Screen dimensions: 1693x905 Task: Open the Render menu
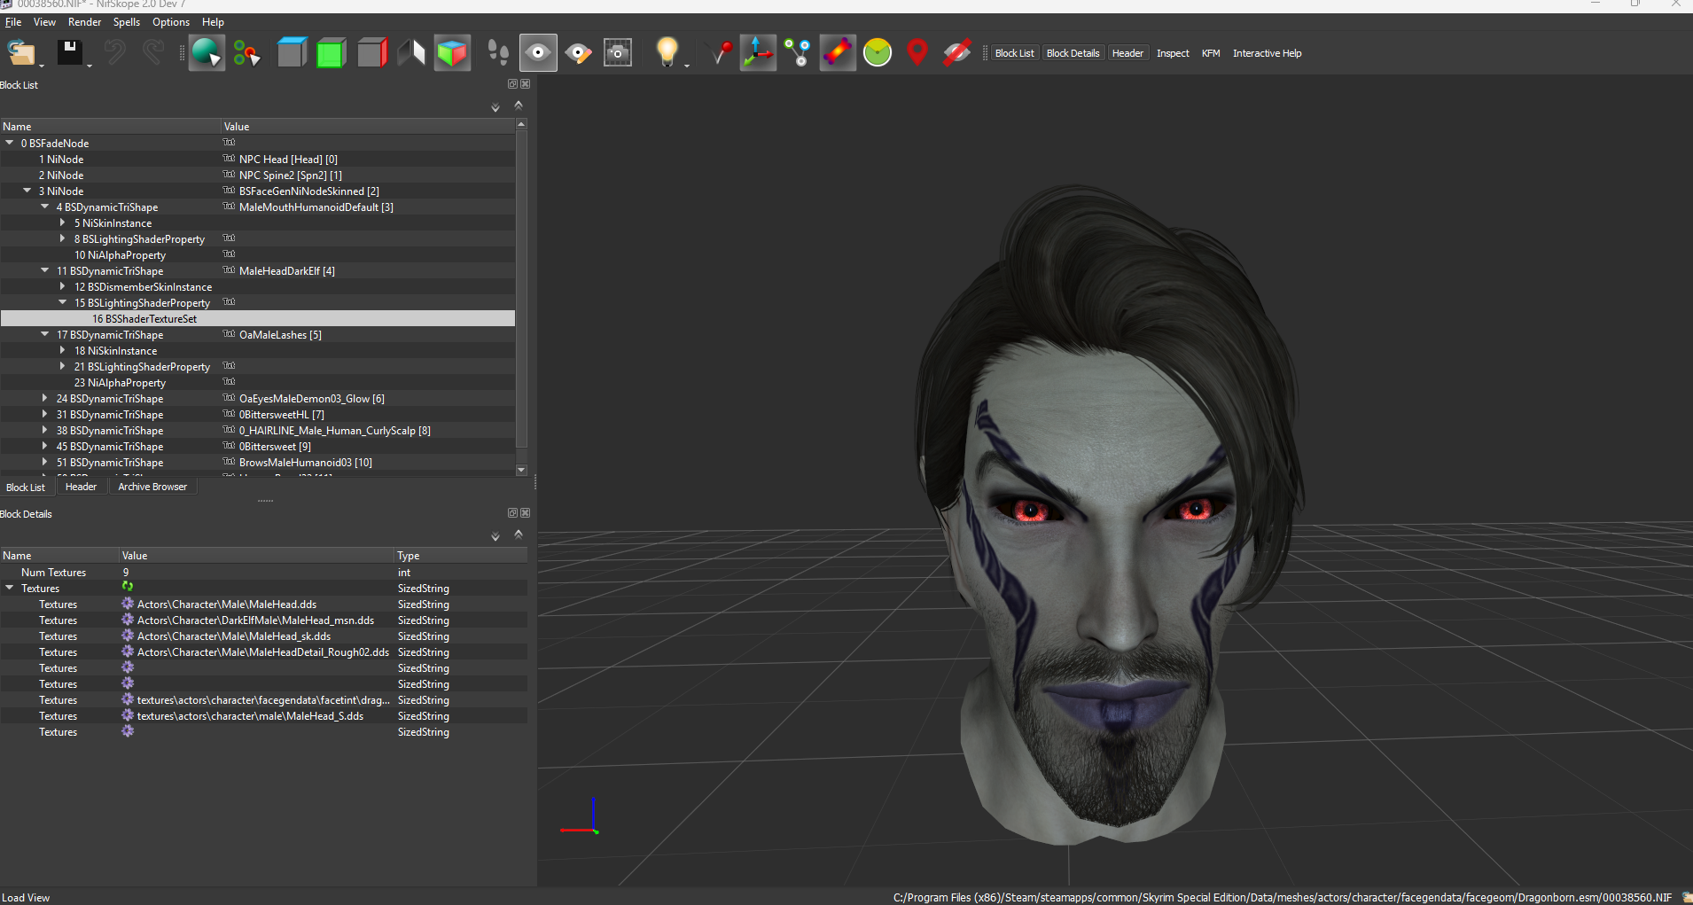click(x=84, y=22)
